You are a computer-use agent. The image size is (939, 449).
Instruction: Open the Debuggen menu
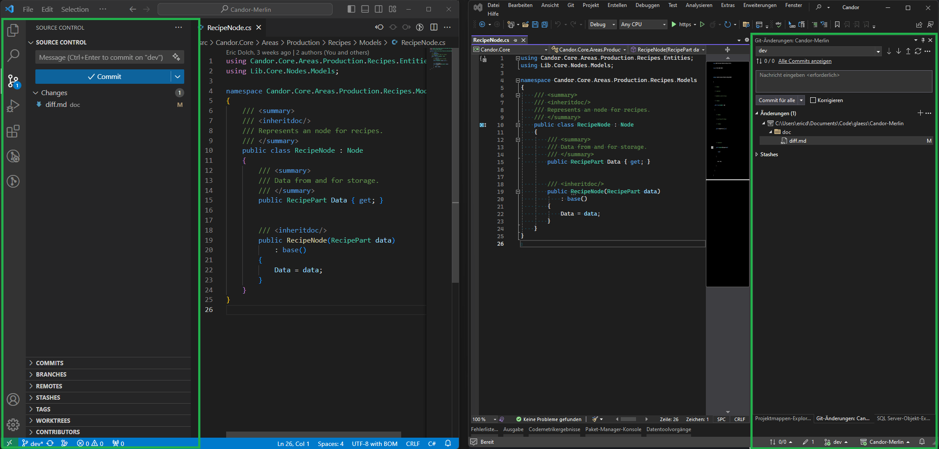coord(647,5)
